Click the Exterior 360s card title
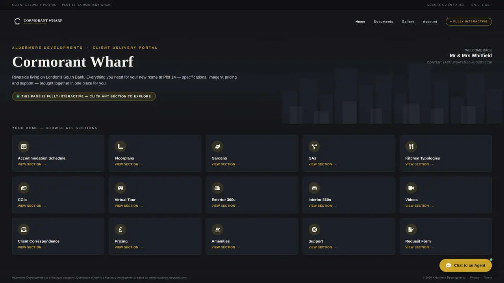Screen dimensions: 504x283 pyautogui.click(x=223, y=200)
